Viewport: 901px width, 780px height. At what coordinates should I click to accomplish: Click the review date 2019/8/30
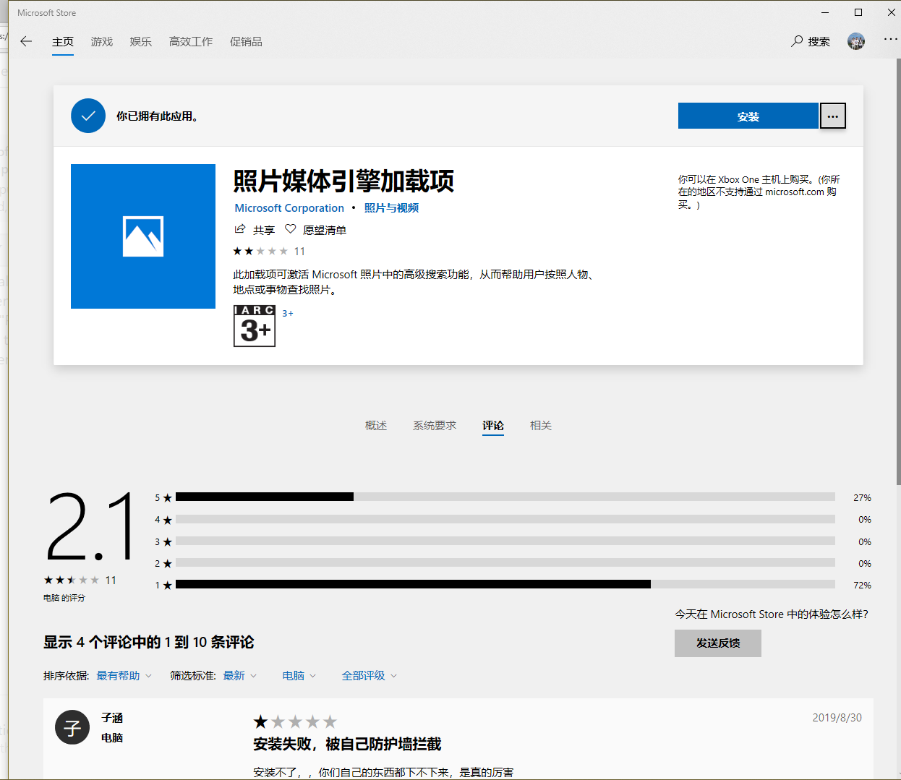(837, 718)
